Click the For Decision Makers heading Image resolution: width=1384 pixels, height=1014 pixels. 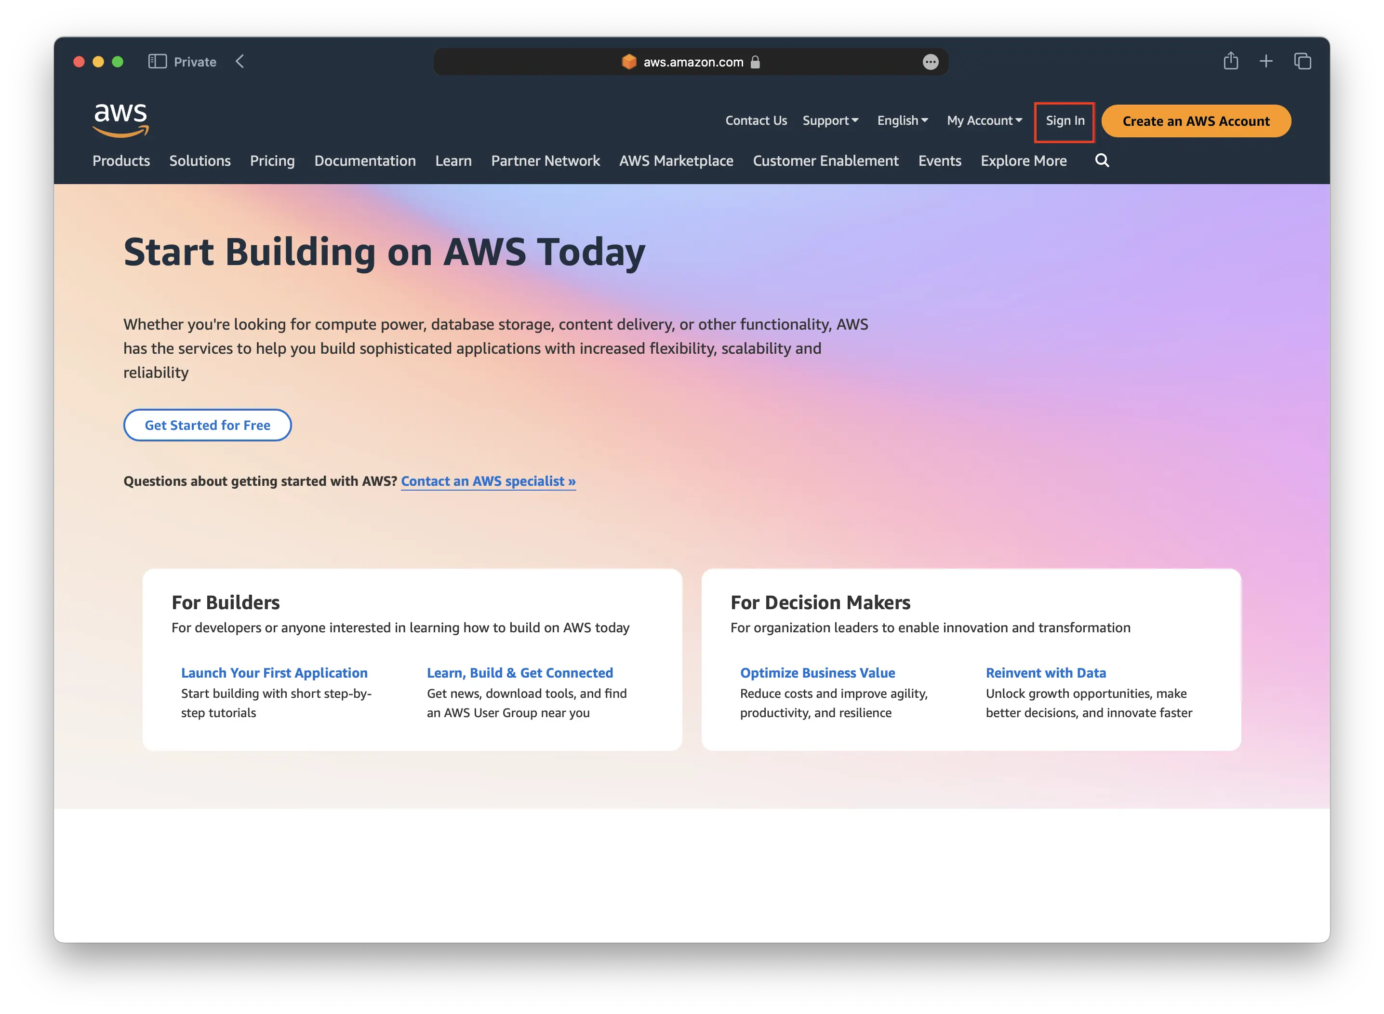tap(820, 602)
